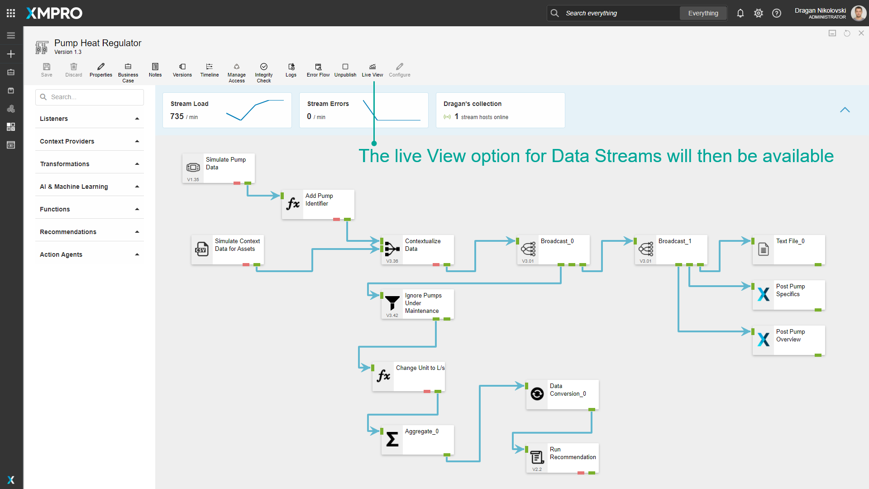The height and width of the screenshot is (489, 869).
Task: Select the Contextualize Data stream object
Action: (x=417, y=249)
